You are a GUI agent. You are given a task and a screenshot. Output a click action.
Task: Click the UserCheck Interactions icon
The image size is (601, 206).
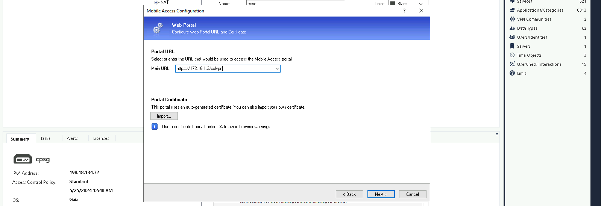click(512, 64)
